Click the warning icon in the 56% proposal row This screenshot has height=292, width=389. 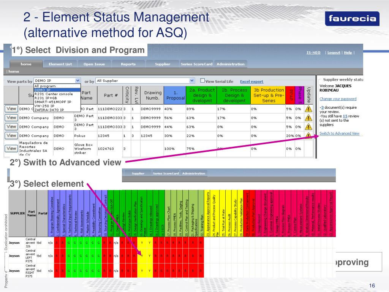308,118
